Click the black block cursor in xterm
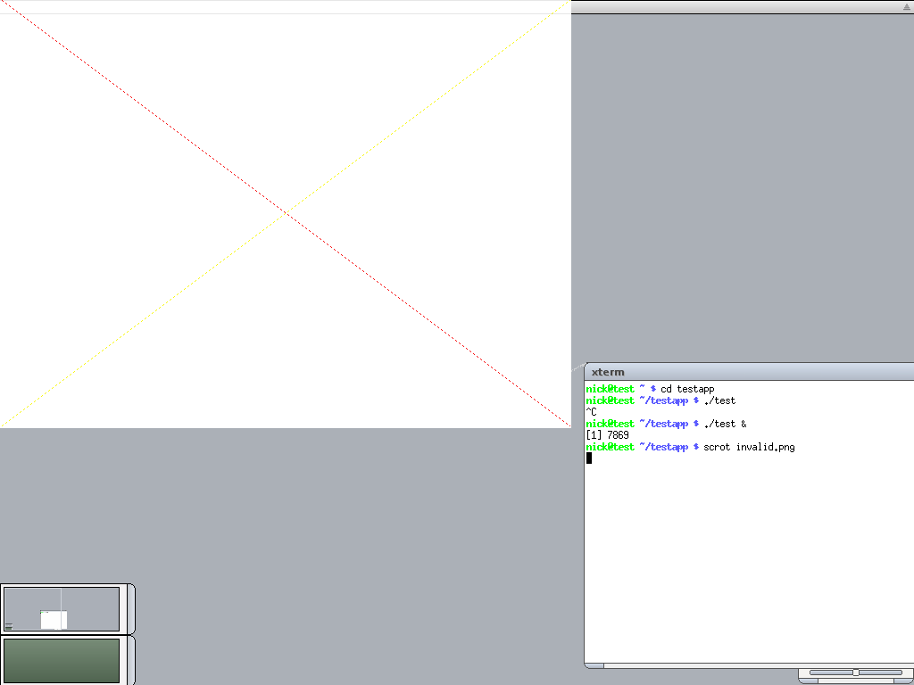 pyautogui.click(x=589, y=458)
